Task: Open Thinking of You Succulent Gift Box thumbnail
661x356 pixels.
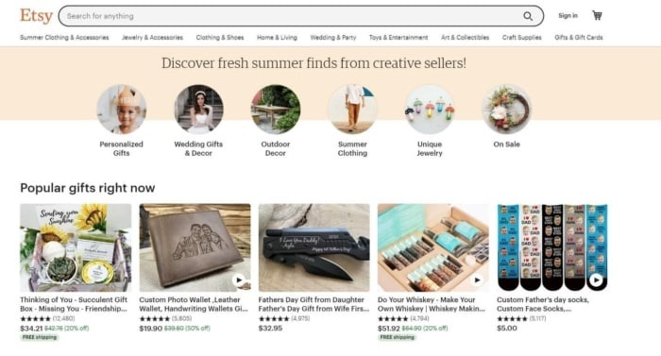Action: (x=76, y=247)
